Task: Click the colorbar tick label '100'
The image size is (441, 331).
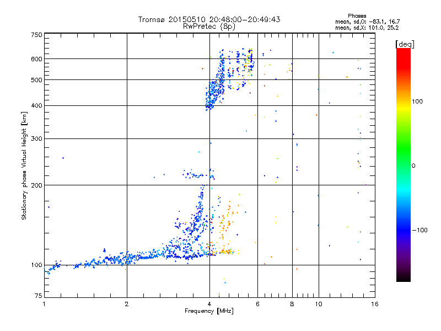Action: click(417, 102)
